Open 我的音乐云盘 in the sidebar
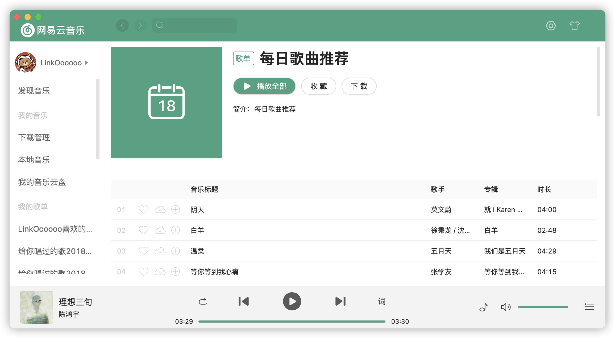The width and height of the screenshot is (615, 338). point(42,182)
